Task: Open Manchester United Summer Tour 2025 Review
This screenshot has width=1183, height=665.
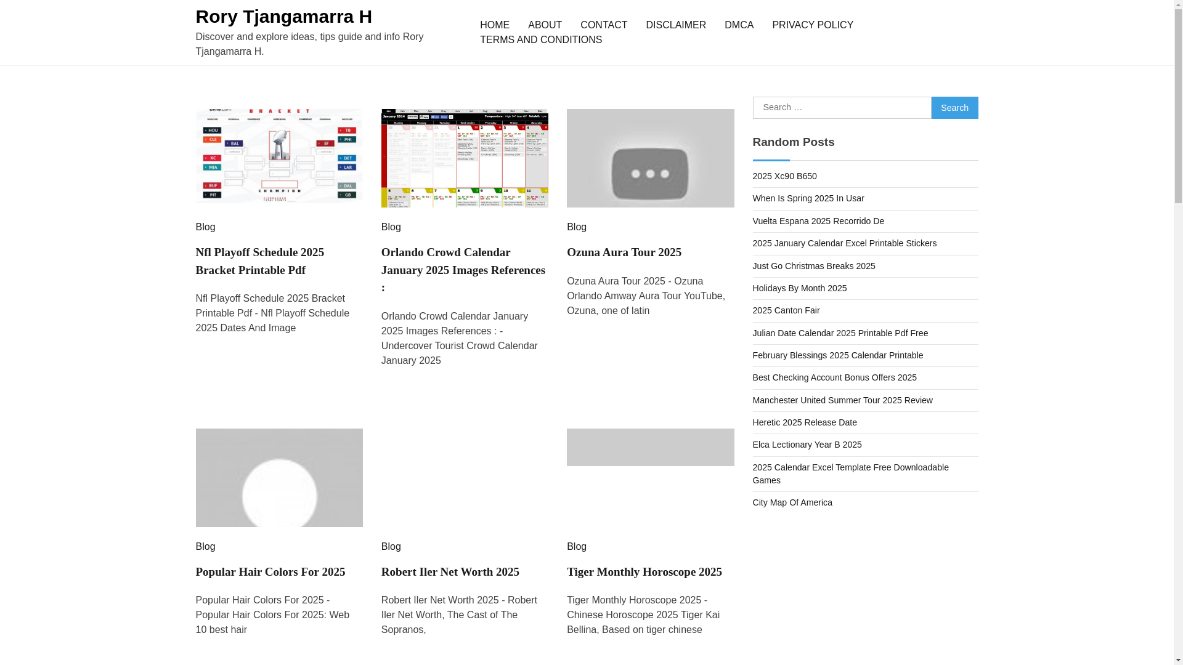Action: coord(843,400)
